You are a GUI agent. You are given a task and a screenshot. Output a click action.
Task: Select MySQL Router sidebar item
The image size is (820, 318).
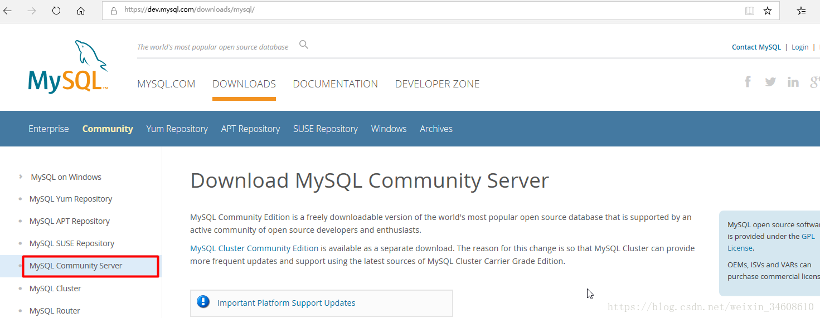(55, 311)
